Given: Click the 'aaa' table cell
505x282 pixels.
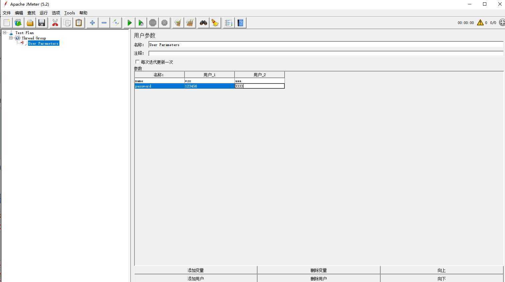Looking at the screenshot, I should tap(260, 81).
